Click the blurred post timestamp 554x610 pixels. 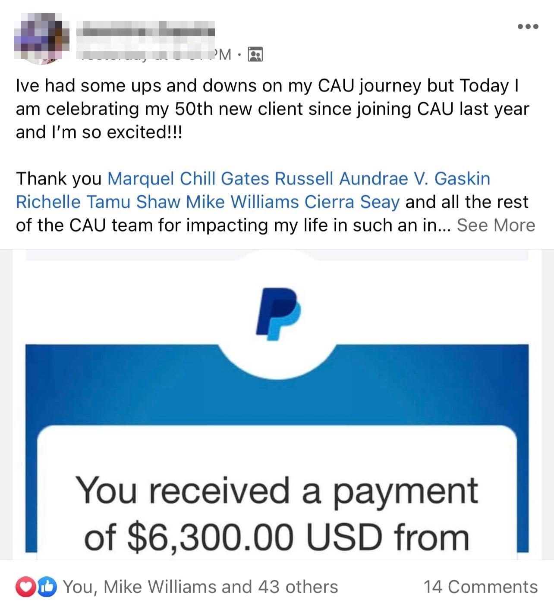(155, 54)
